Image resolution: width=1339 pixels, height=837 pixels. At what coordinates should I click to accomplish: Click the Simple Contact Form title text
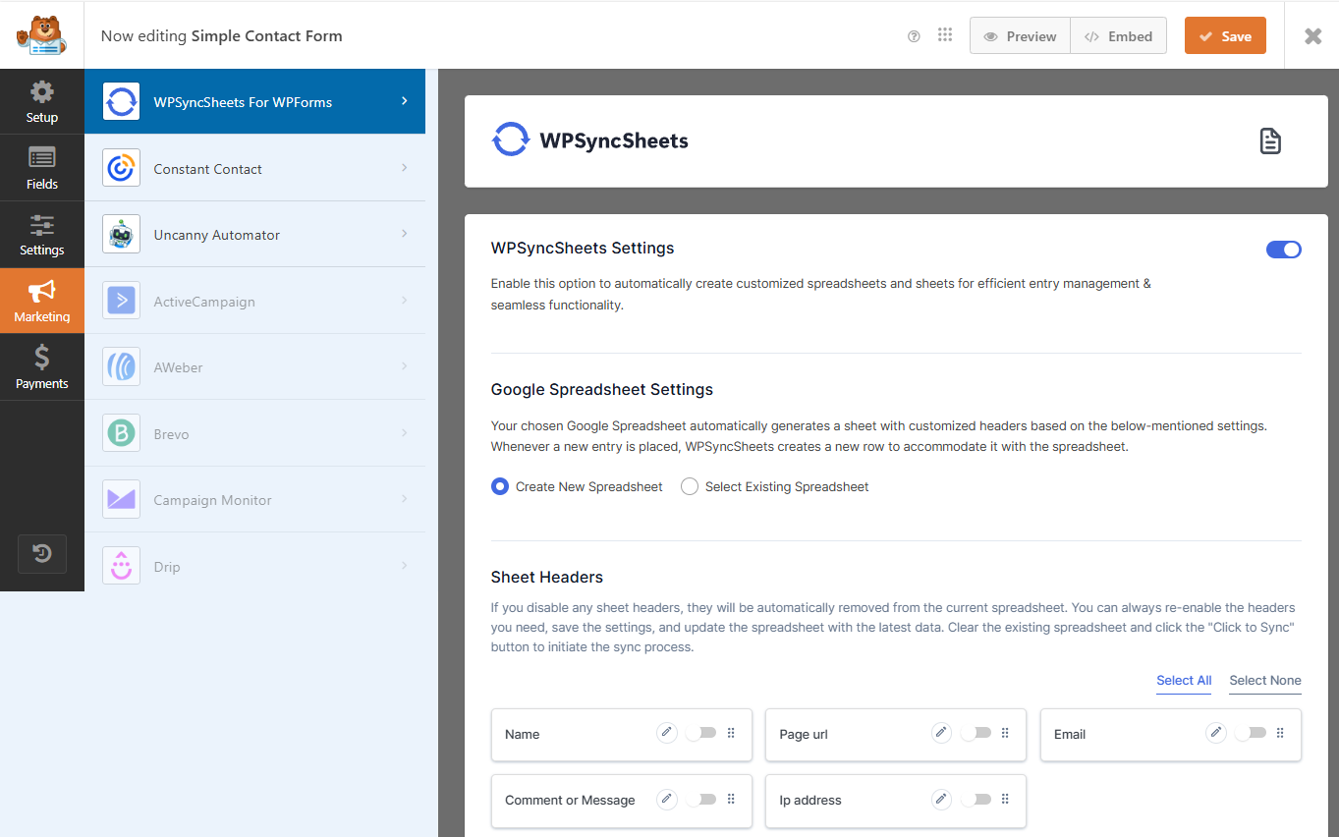click(266, 36)
